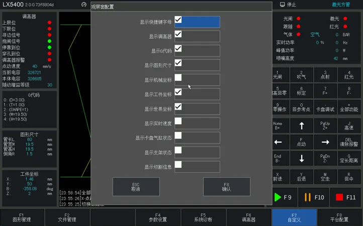Click the 4 红光 key button
Screen dimensions: 363x226
(x=349, y=75)
